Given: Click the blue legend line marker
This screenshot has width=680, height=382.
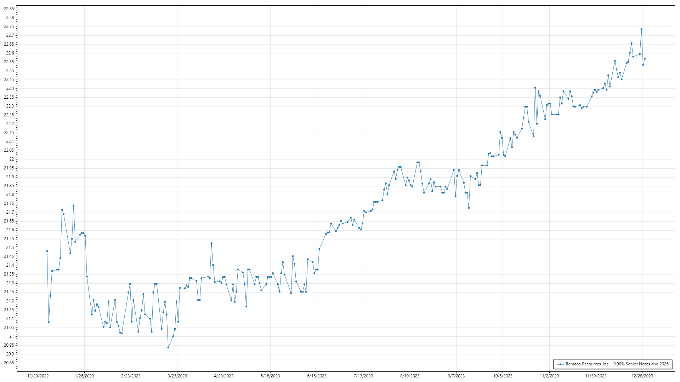Looking at the screenshot, I should coord(560,364).
